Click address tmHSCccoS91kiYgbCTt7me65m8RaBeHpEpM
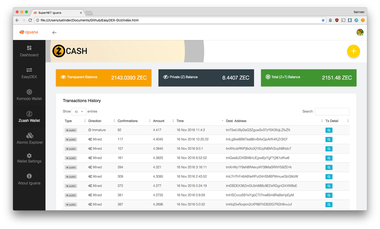 click(x=260, y=195)
